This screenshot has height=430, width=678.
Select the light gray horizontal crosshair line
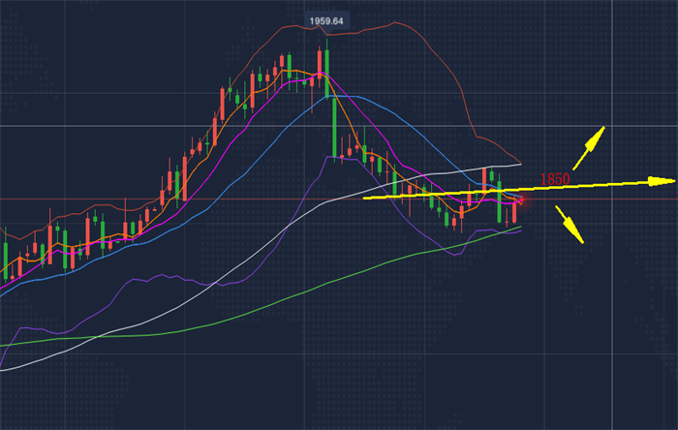click(x=339, y=126)
